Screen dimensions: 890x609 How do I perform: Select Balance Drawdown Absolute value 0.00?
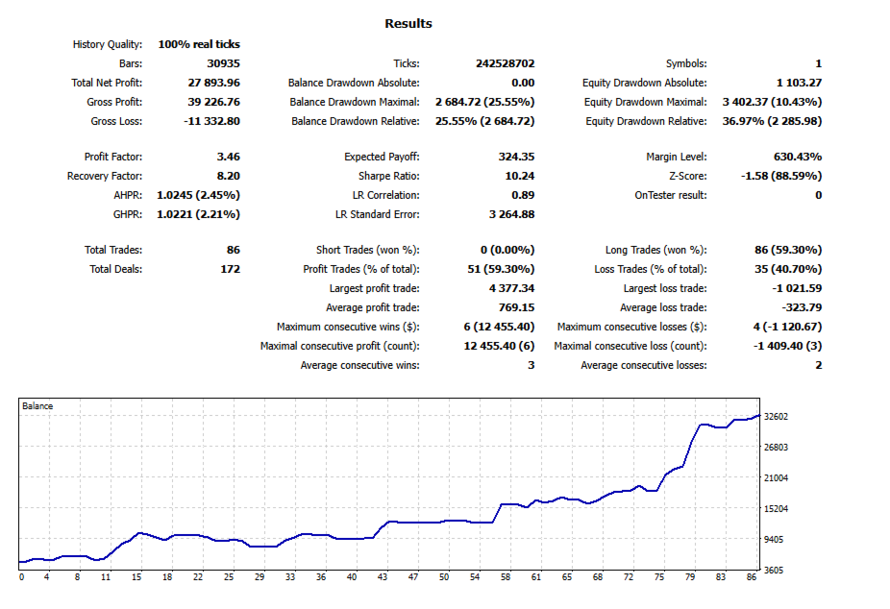pyautogui.click(x=523, y=83)
